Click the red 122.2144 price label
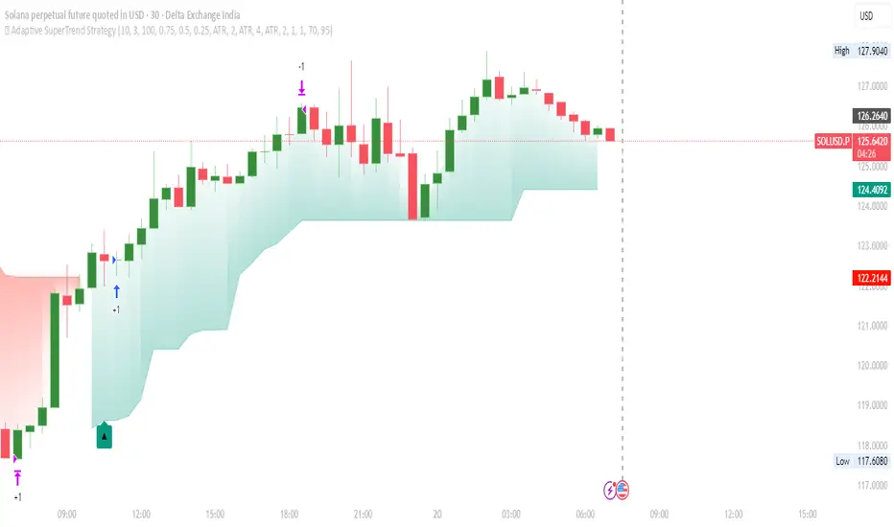 click(872, 279)
